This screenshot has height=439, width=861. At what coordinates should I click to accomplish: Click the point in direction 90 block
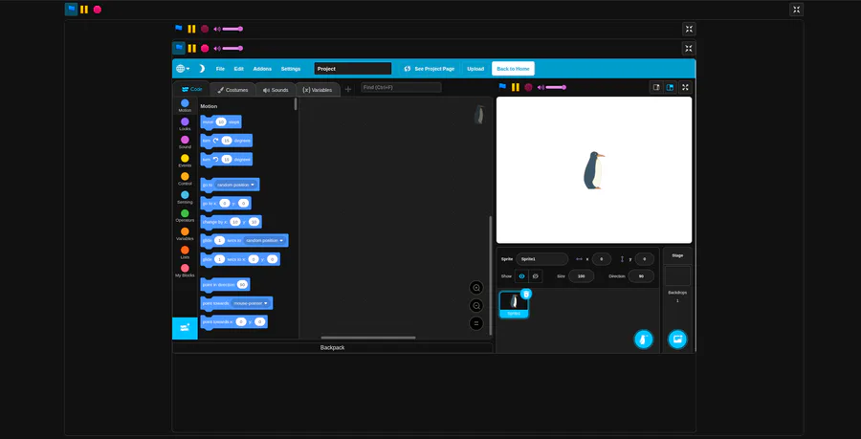coord(225,284)
